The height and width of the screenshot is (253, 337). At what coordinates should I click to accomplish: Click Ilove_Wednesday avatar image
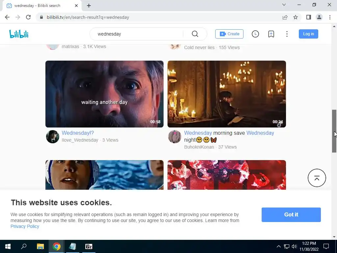(x=52, y=137)
